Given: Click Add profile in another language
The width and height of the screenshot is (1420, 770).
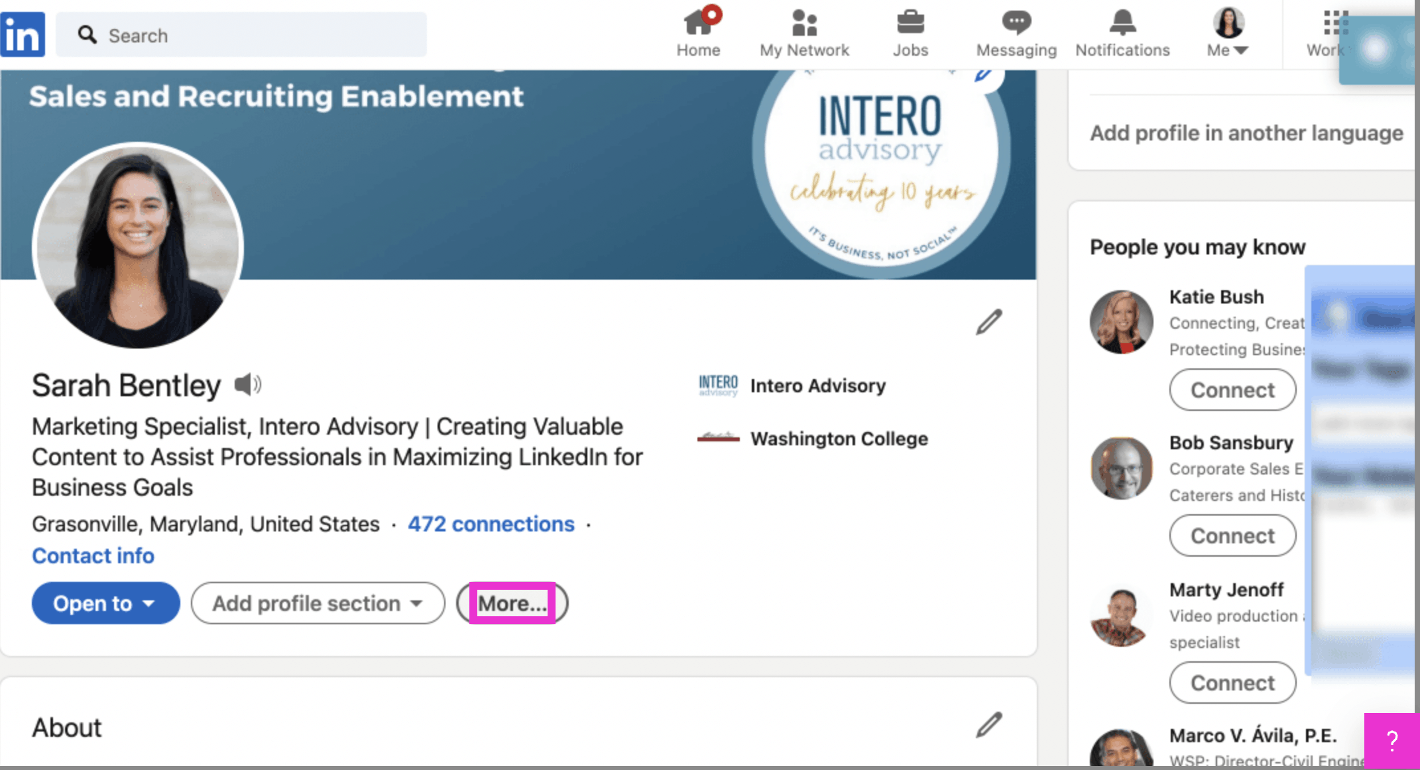Looking at the screenshot, I should 1246,133.
